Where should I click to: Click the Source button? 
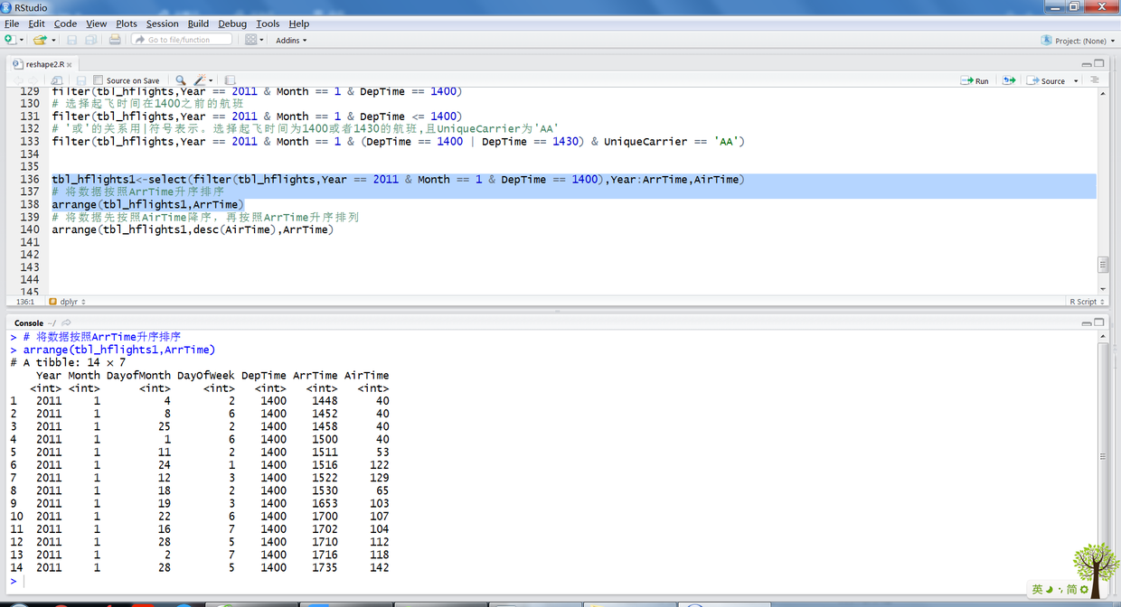point(1047,80)
